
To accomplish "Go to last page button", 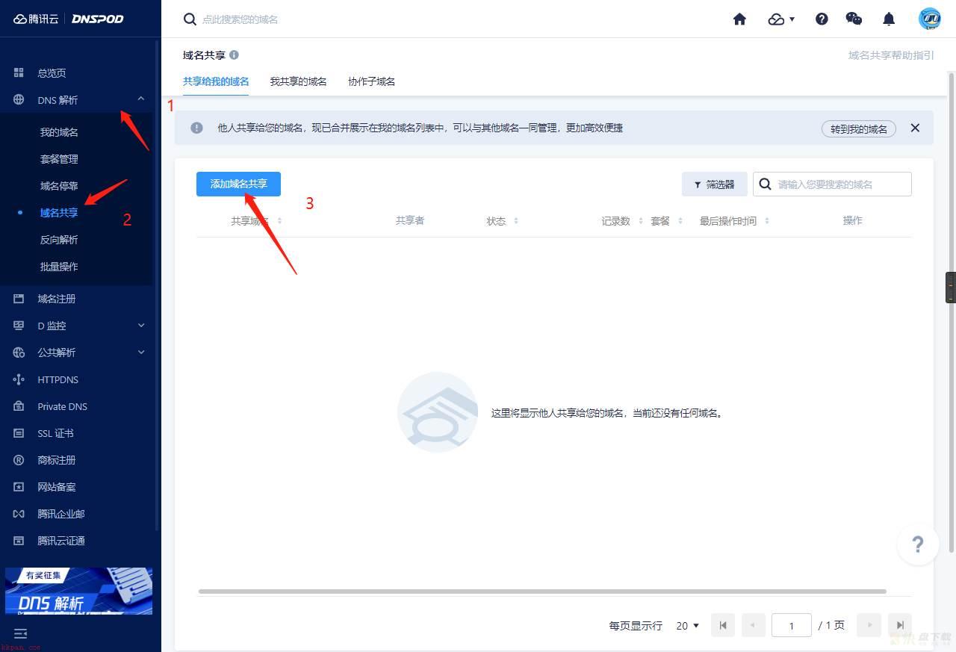I will pyautogui.click(x=900, y=625).
